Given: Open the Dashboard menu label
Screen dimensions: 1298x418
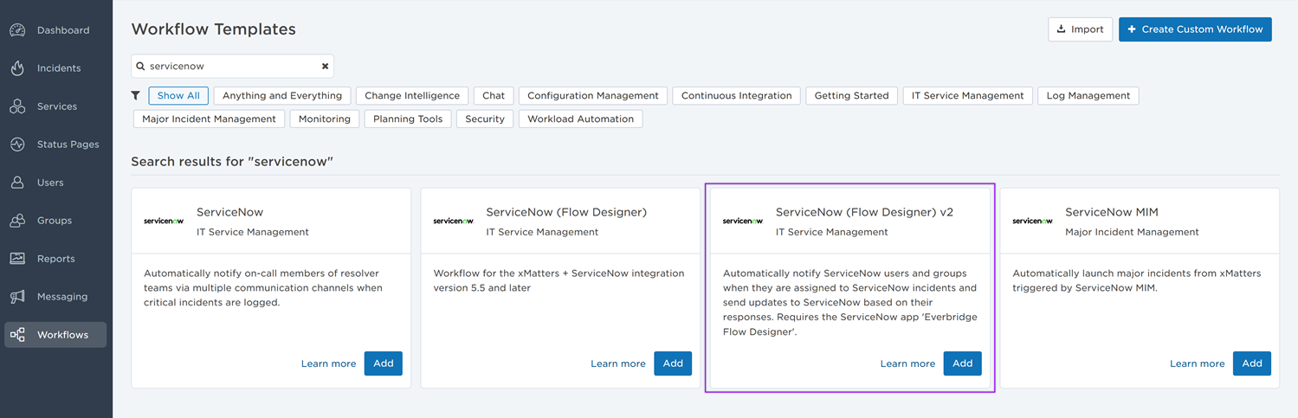Looking at the screenshot, I should click(63, 30).
